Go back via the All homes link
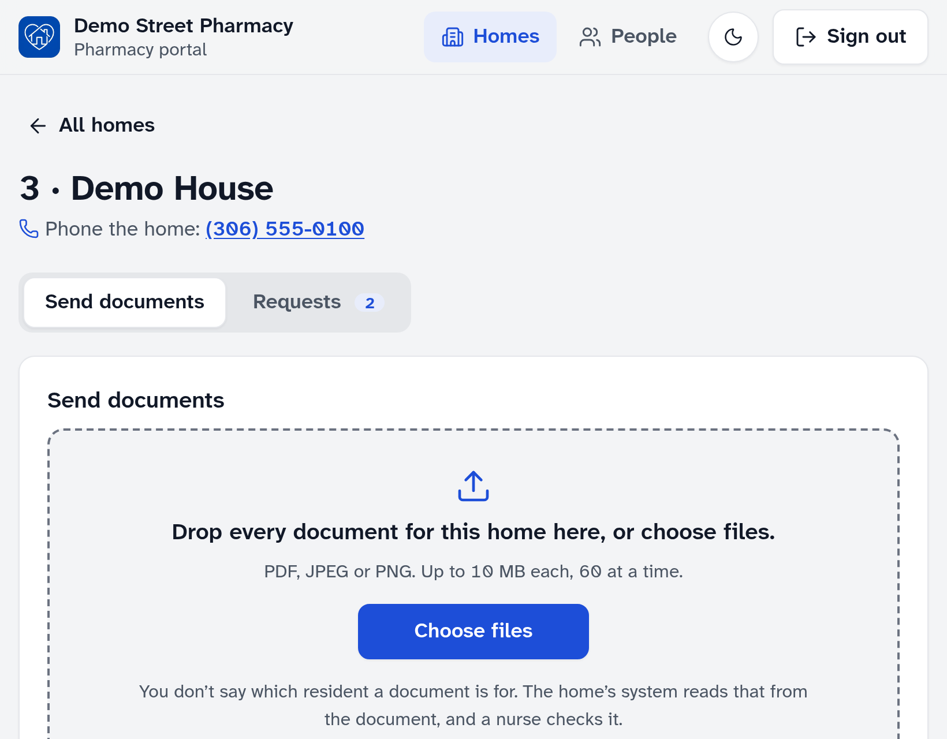Viewport: 947px width, 739px height. tap(92, 125)
